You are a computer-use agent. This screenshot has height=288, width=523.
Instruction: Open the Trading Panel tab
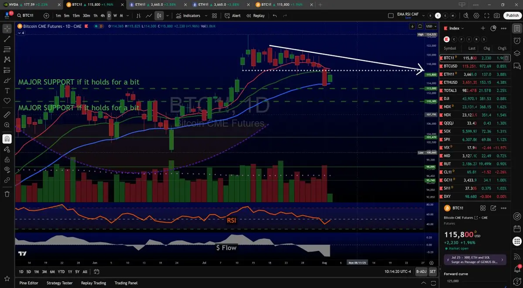(x=126, y=283)
